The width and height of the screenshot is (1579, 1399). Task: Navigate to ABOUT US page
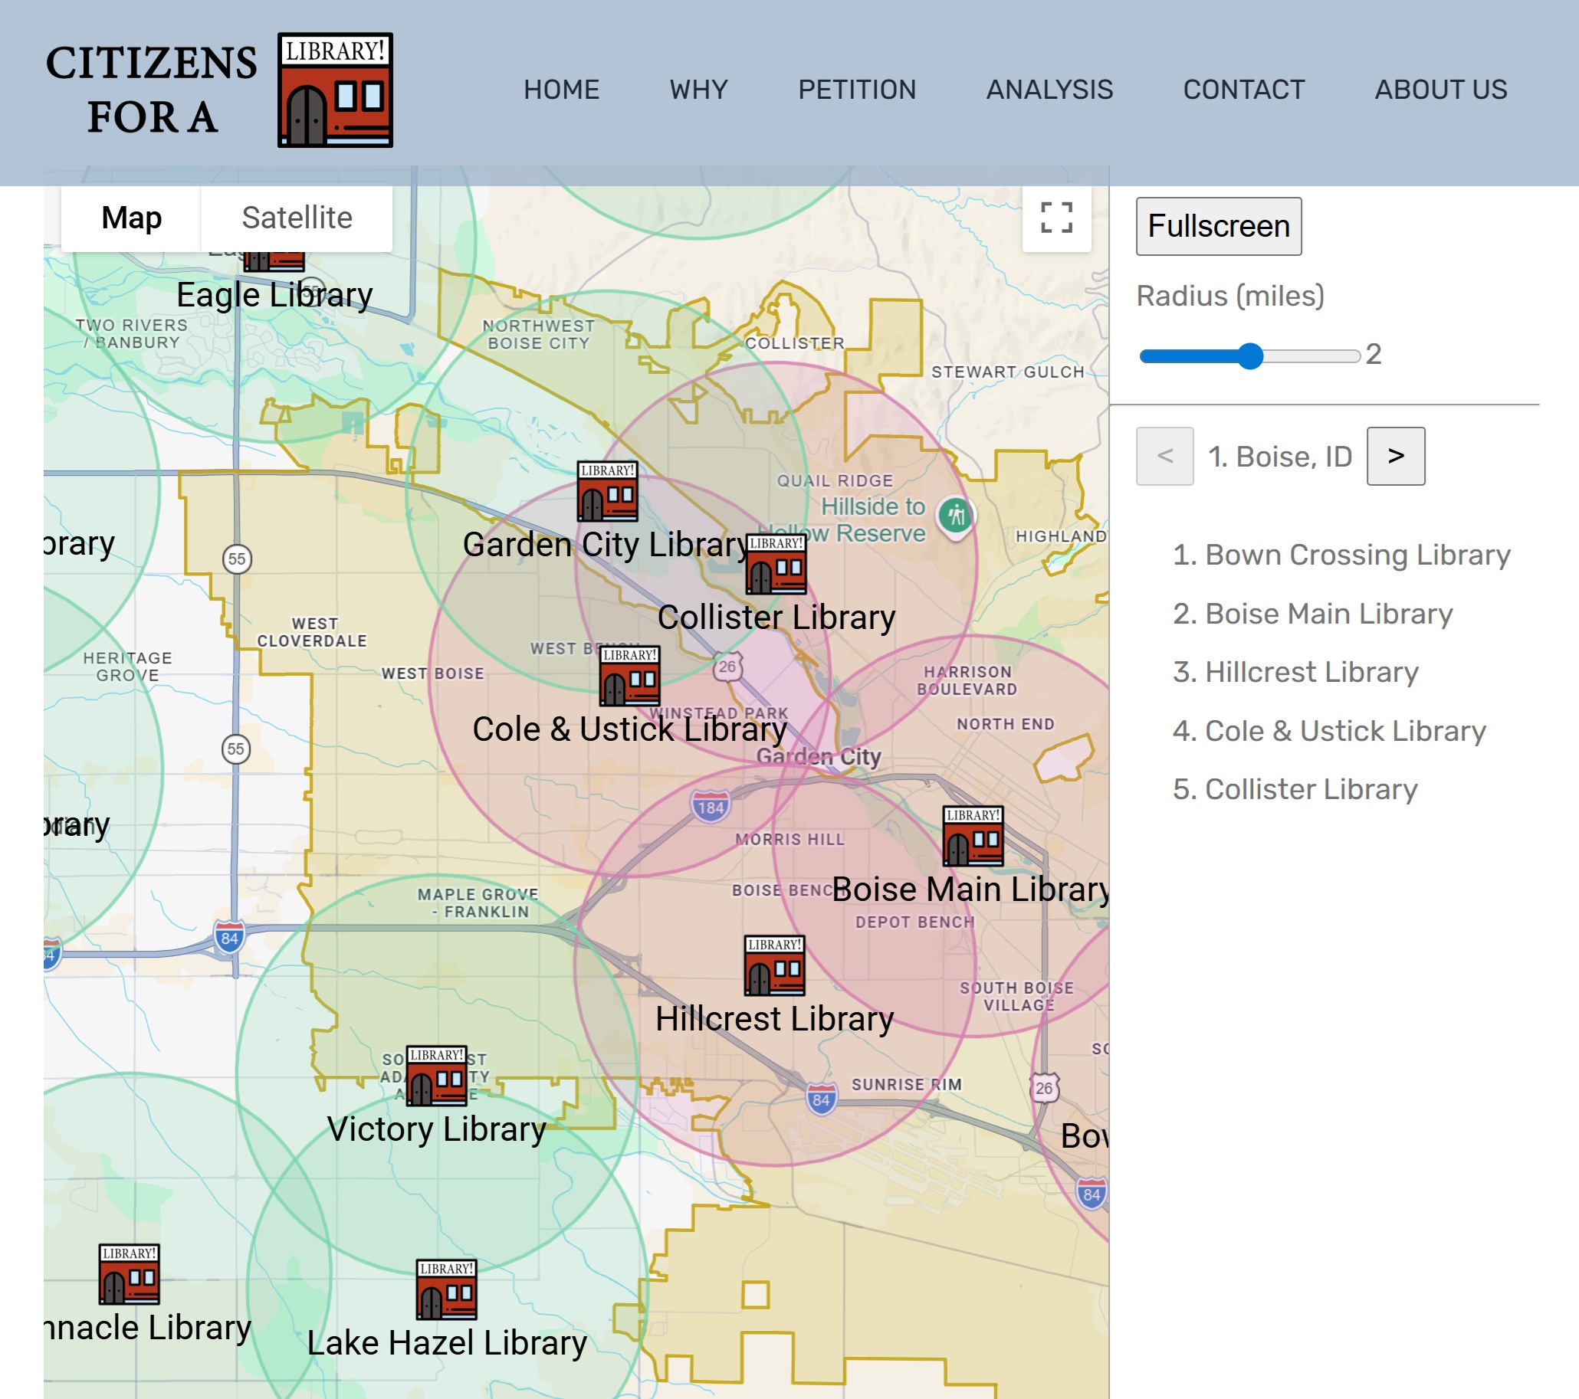coord(1440,90)
